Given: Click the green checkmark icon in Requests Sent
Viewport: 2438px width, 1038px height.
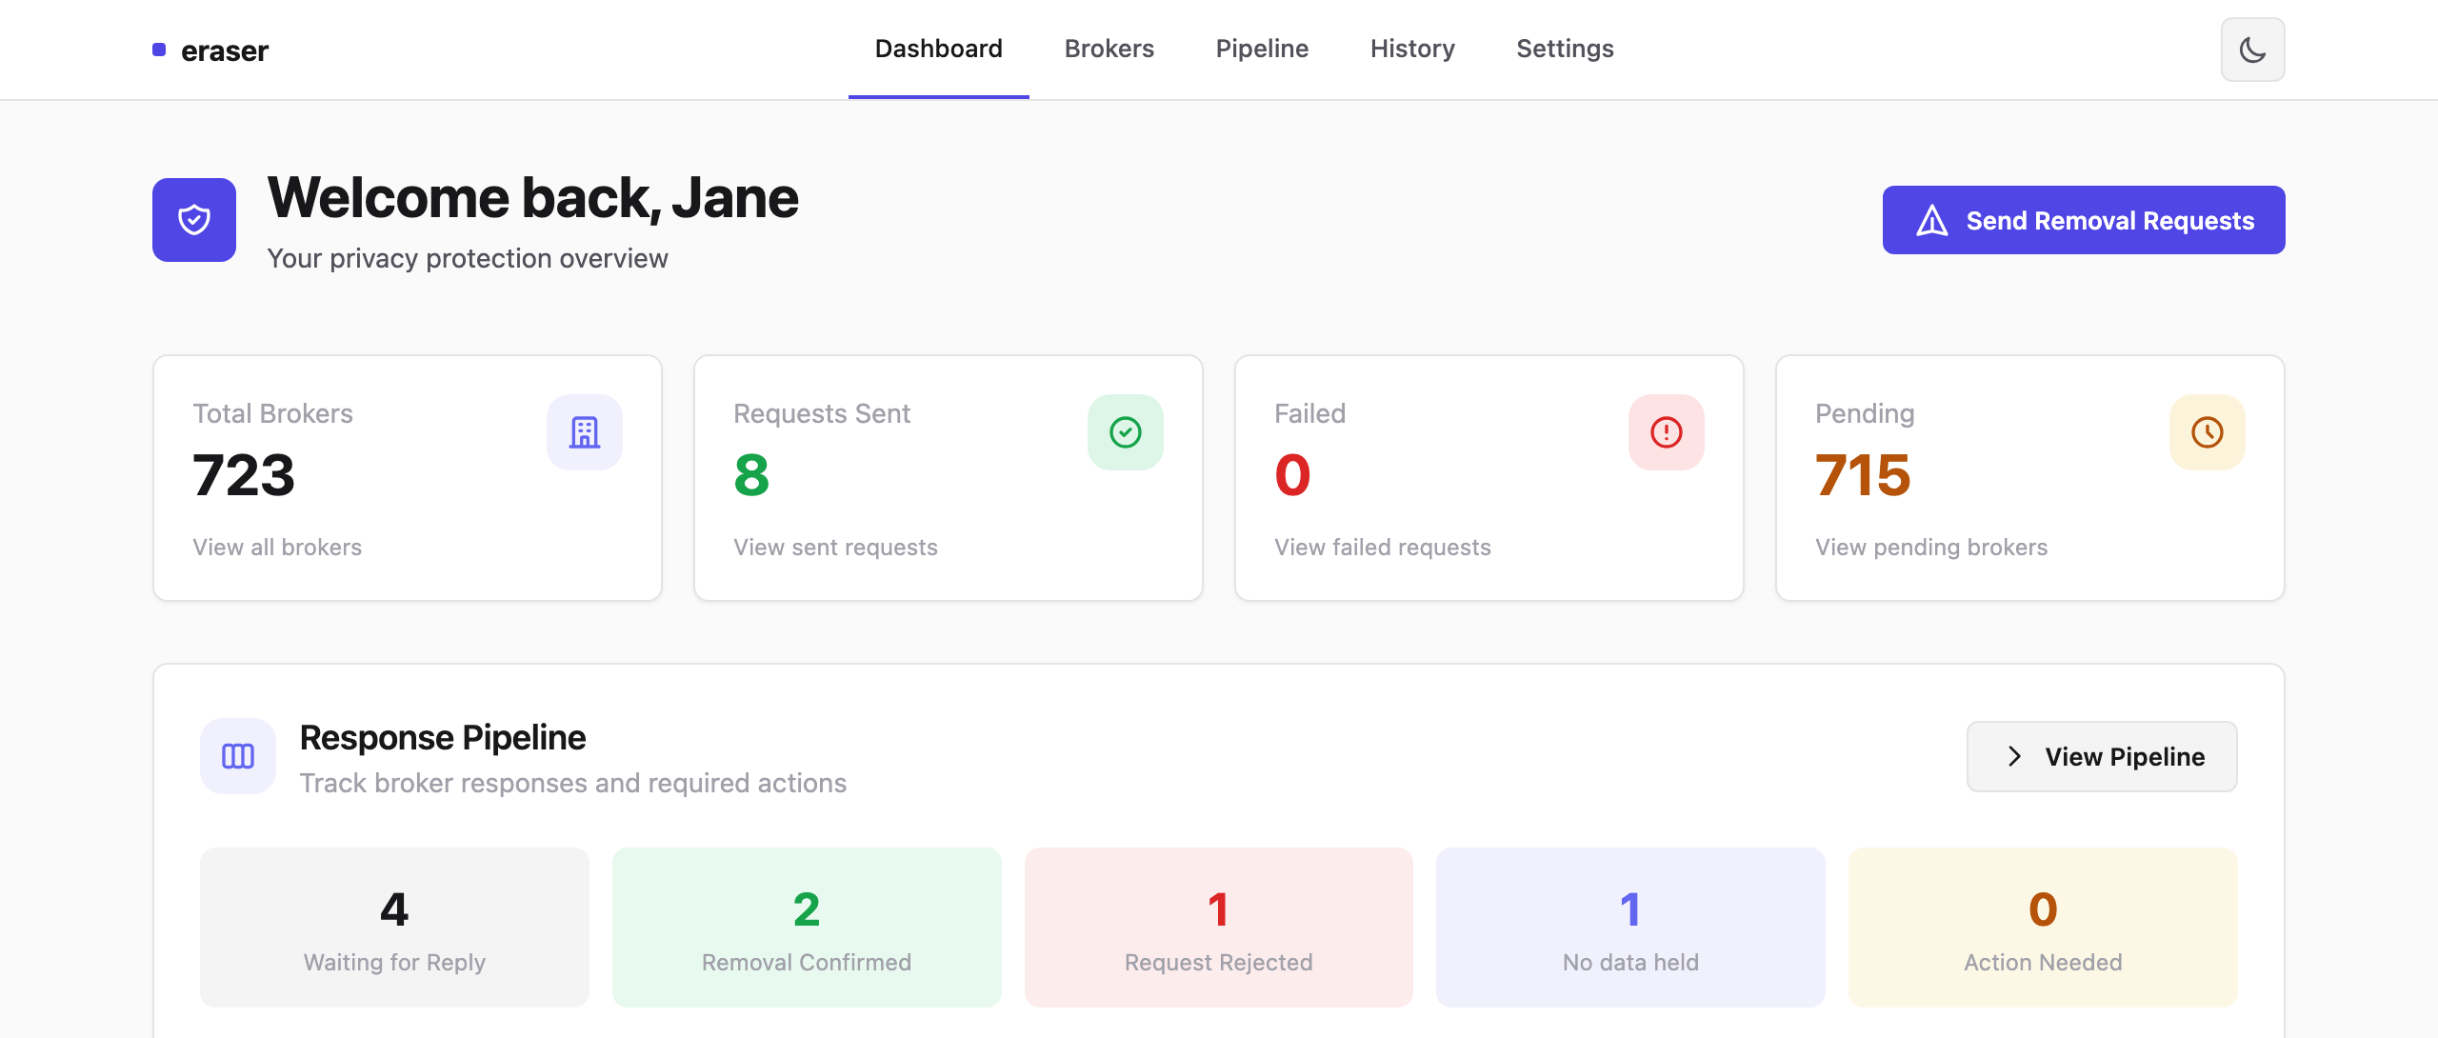Looking at the screenshot, I should (x=1126, y=432).
